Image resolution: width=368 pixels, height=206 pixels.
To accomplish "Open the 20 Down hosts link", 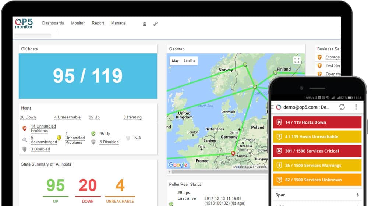I will tap(28, 117).
